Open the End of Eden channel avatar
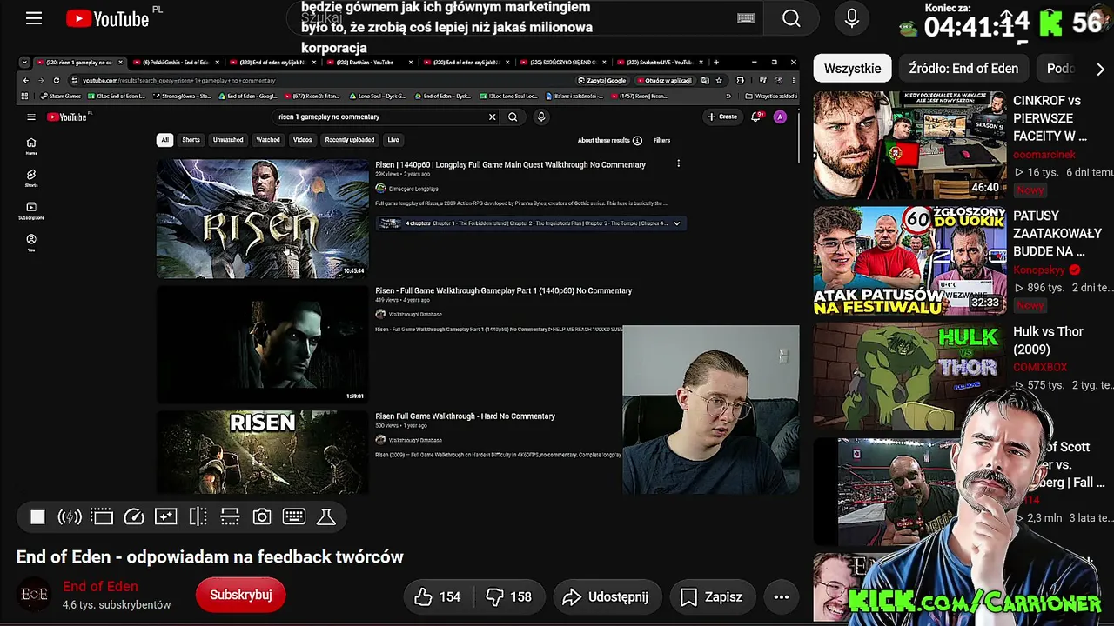The image size is (1114, 626). [34, 595]
